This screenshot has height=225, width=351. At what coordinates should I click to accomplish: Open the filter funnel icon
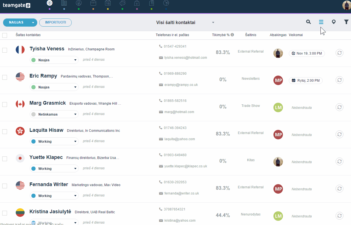(x=346, y=22)
